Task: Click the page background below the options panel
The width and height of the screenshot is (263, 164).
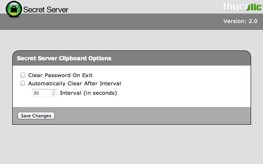Action: point(131,143)
